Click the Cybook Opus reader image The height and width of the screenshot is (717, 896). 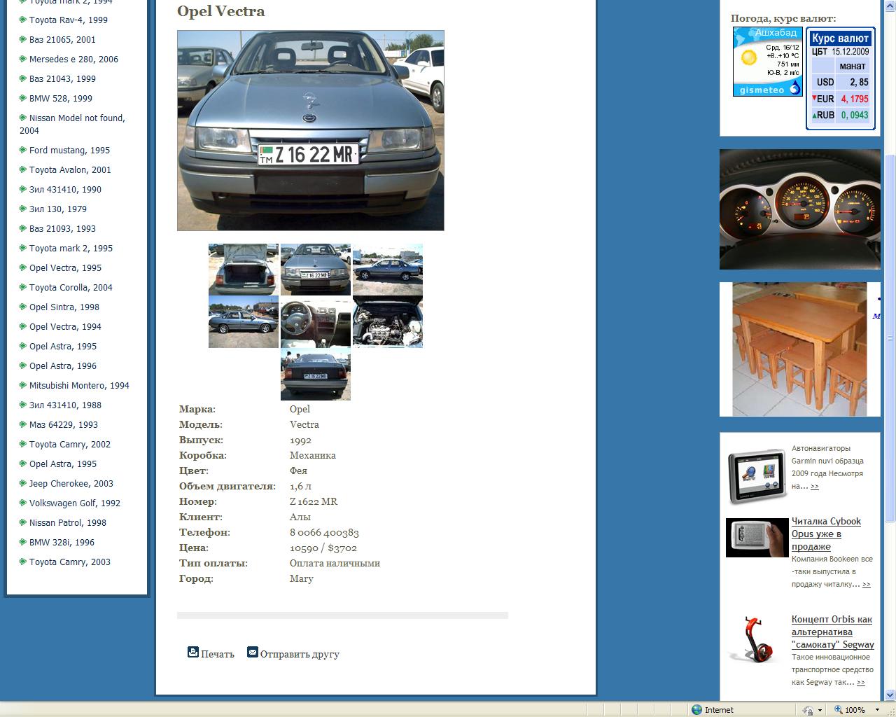(757, 538)
